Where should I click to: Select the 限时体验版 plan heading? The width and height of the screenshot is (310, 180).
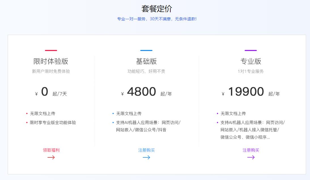(50, 61)
